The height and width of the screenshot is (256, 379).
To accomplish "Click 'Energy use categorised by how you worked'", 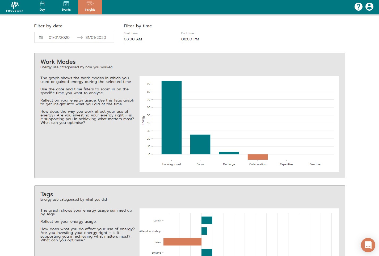I will [x=76, y=67].
